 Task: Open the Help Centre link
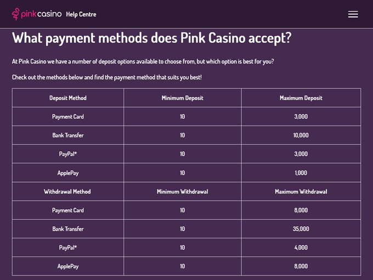(x=81, y=14)
